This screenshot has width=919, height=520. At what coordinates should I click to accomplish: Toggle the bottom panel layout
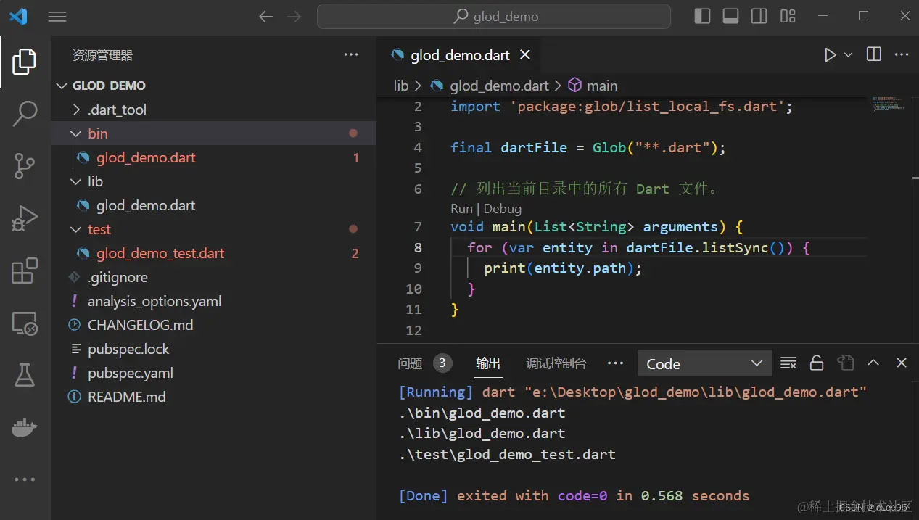coord(730,16)
